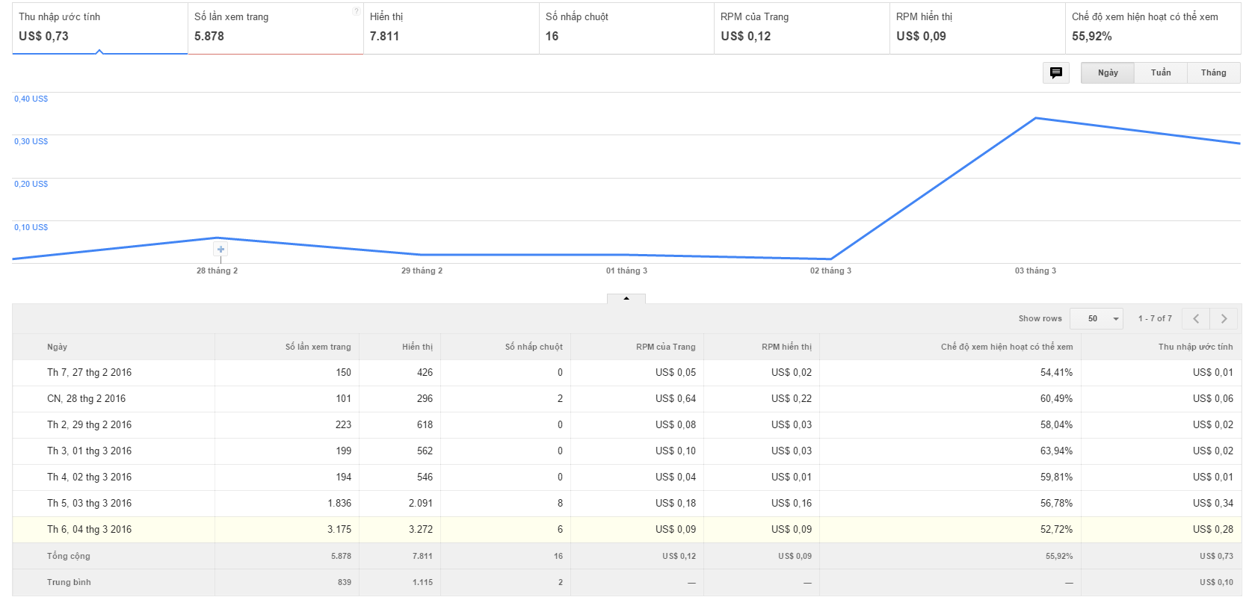Click the chart line peak at 03 tháng 3

point(1035,118)
